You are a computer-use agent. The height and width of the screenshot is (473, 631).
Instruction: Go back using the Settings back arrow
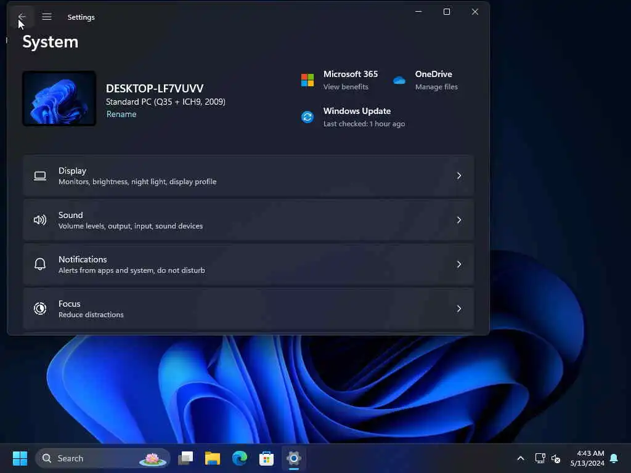point(22,17)
